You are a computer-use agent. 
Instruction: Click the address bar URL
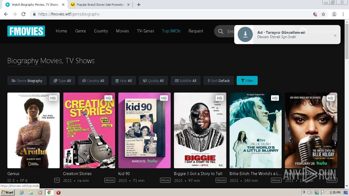point(69,14)
